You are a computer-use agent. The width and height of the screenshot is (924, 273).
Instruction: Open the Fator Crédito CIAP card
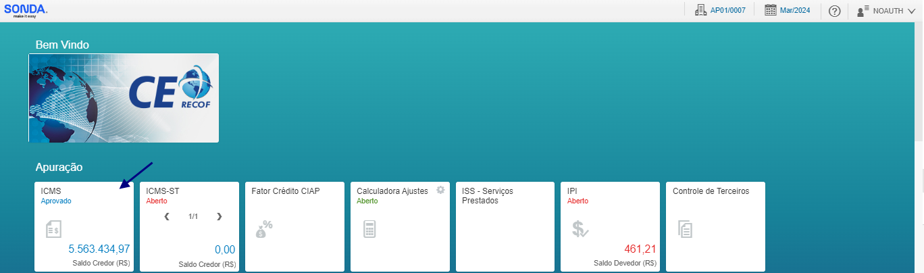click(295, 226)
